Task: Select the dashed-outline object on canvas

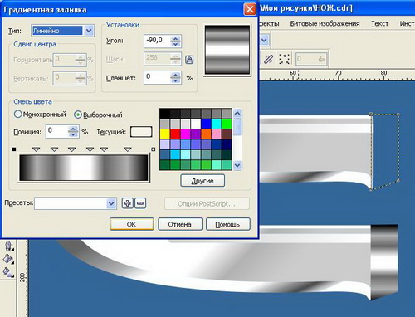Action: pyautogui.click(x=385, y=152)
